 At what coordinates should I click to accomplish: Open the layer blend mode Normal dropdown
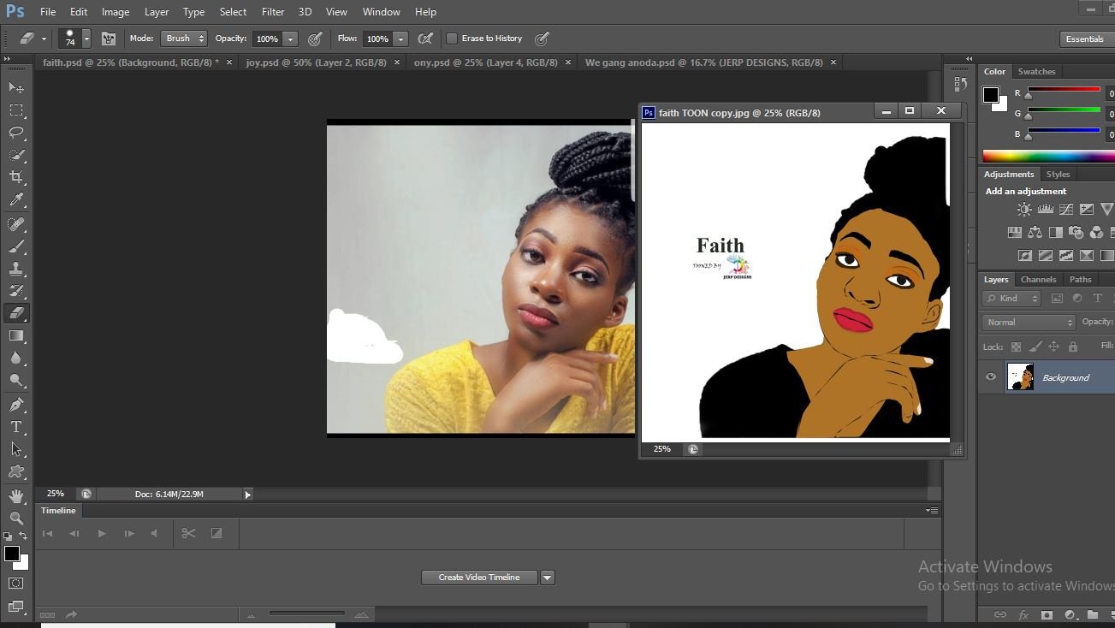click(1029, 323)
